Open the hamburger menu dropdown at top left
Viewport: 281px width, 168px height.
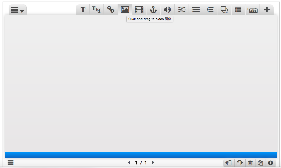click(x=17, y=10)
